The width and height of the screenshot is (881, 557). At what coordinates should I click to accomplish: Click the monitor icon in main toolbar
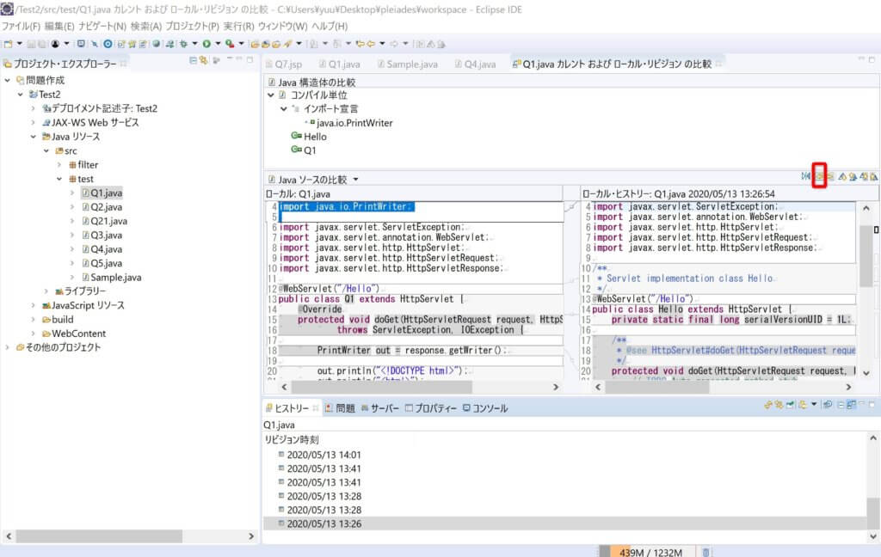point(81,44)
